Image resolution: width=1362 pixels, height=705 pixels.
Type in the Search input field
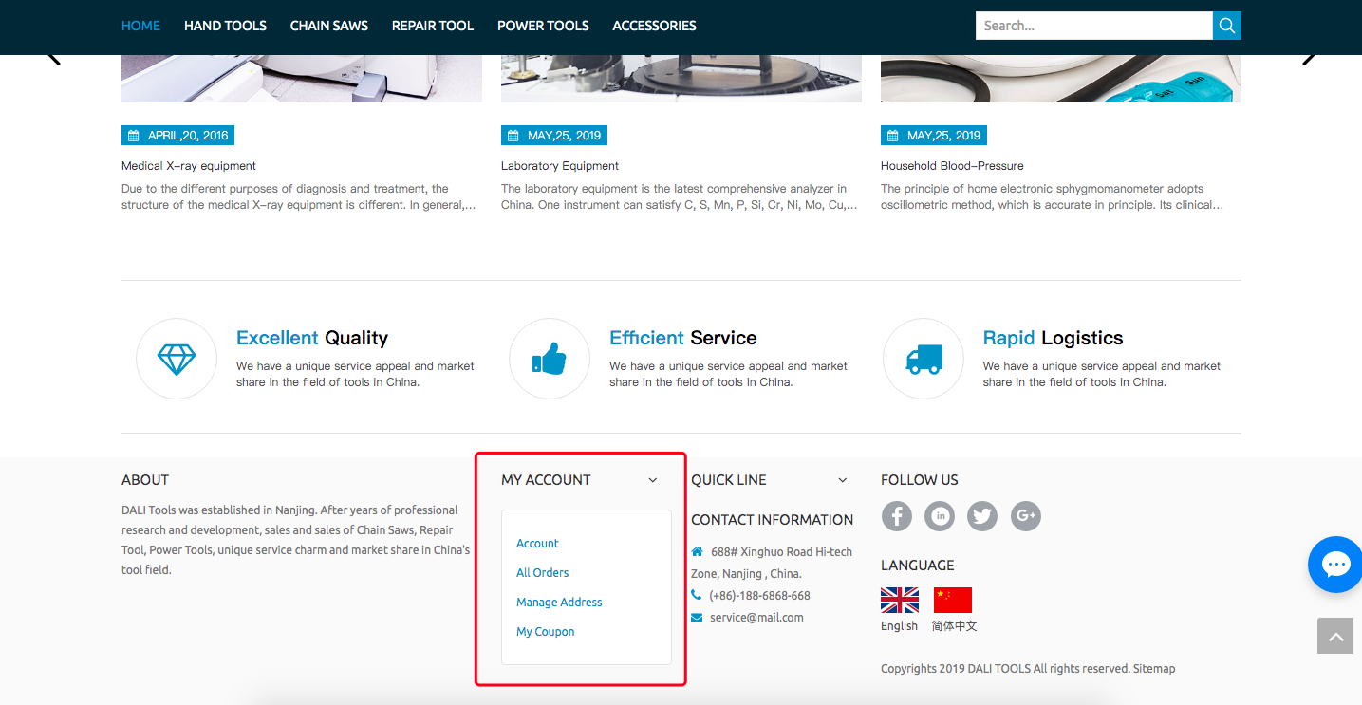[x=1093, y=26]
